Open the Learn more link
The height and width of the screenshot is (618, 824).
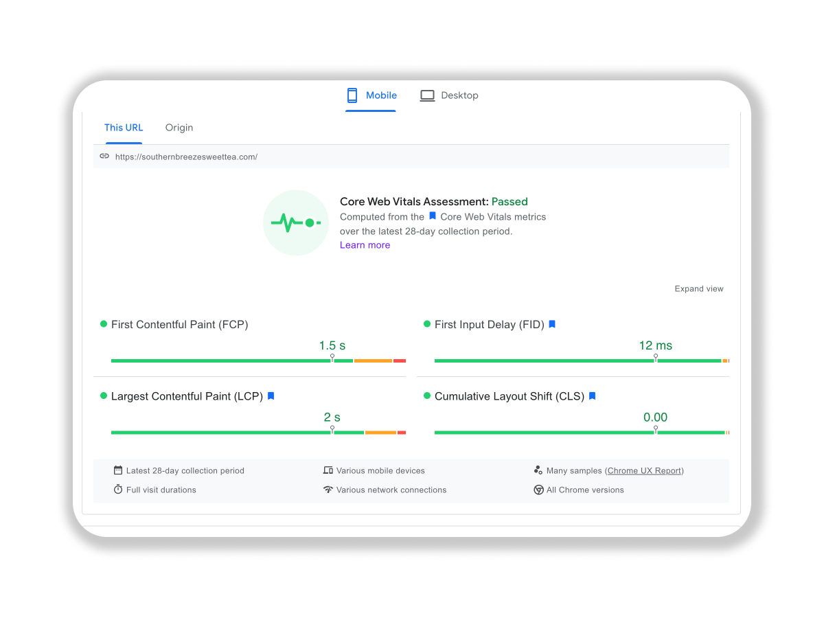coord(365,245)
